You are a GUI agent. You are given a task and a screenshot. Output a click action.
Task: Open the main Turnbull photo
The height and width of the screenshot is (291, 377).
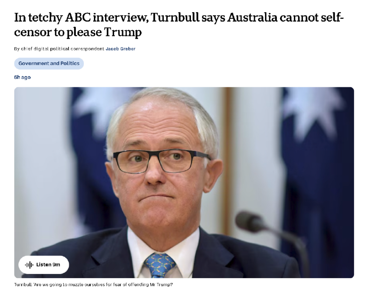click(184, 182)
